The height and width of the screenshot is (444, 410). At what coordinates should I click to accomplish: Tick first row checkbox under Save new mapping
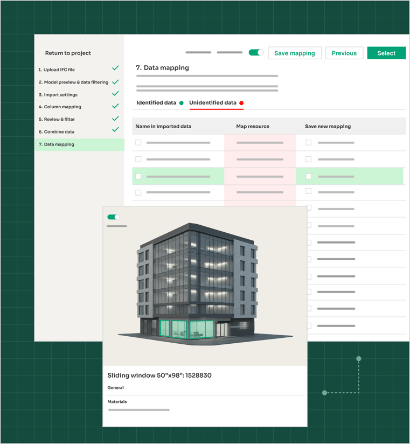pyautogui.click(x=309, y=143)
